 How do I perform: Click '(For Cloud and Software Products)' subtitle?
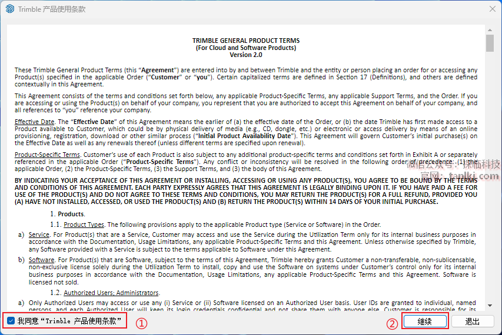tap(246, 48)
